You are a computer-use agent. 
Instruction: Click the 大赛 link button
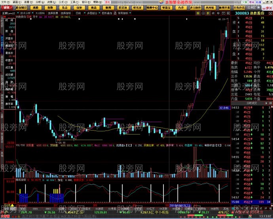pyautogui.click(x=245, y=2)
